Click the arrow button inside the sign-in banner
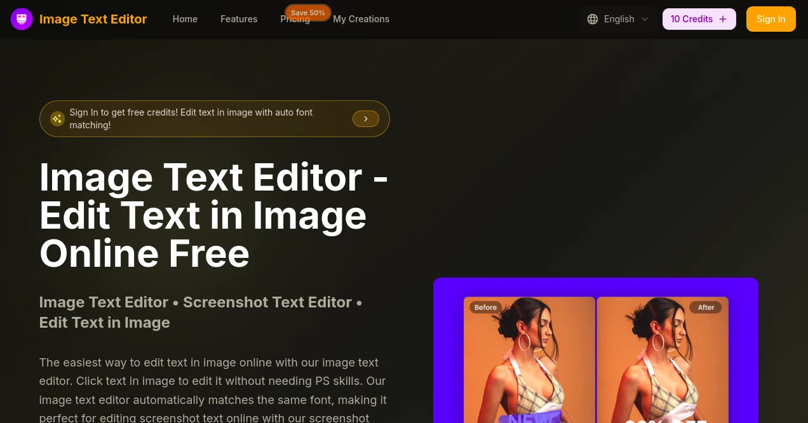The image size is (808, 423). point(366,119)
